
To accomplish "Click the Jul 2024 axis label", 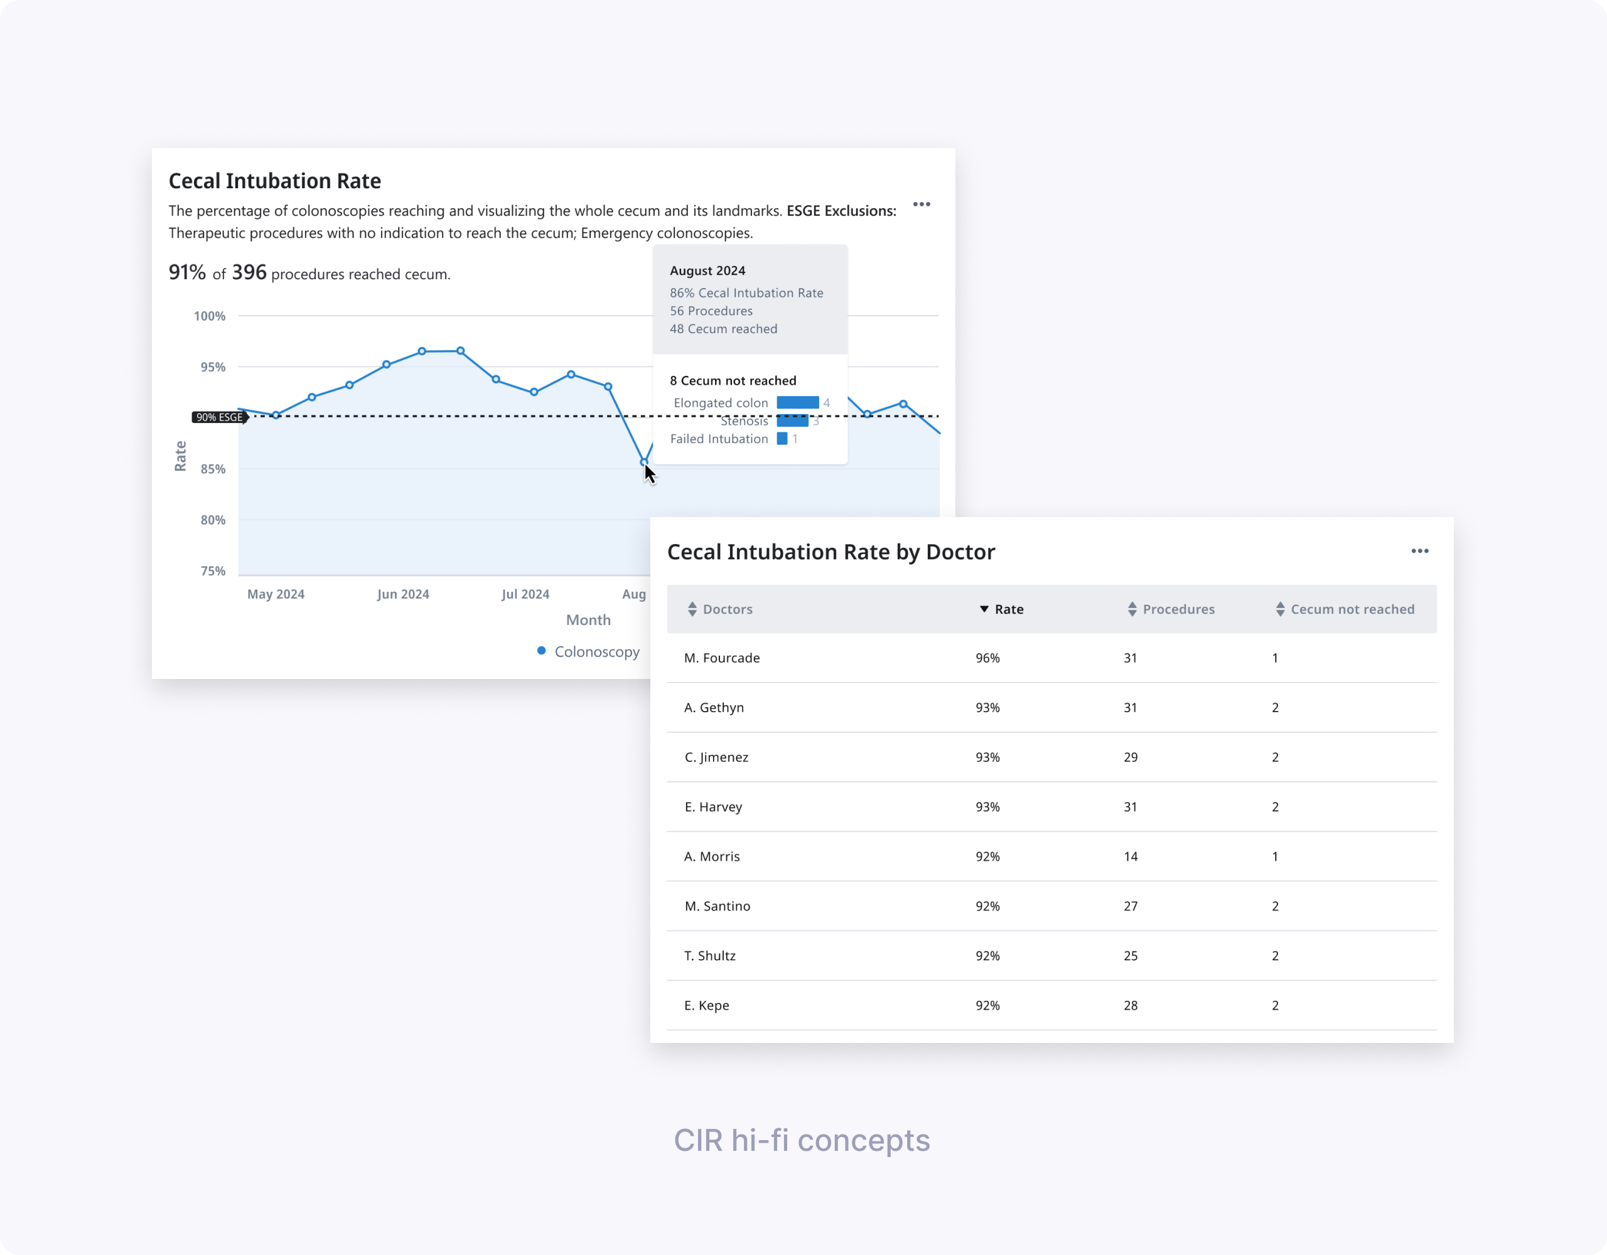I will 525,594.
